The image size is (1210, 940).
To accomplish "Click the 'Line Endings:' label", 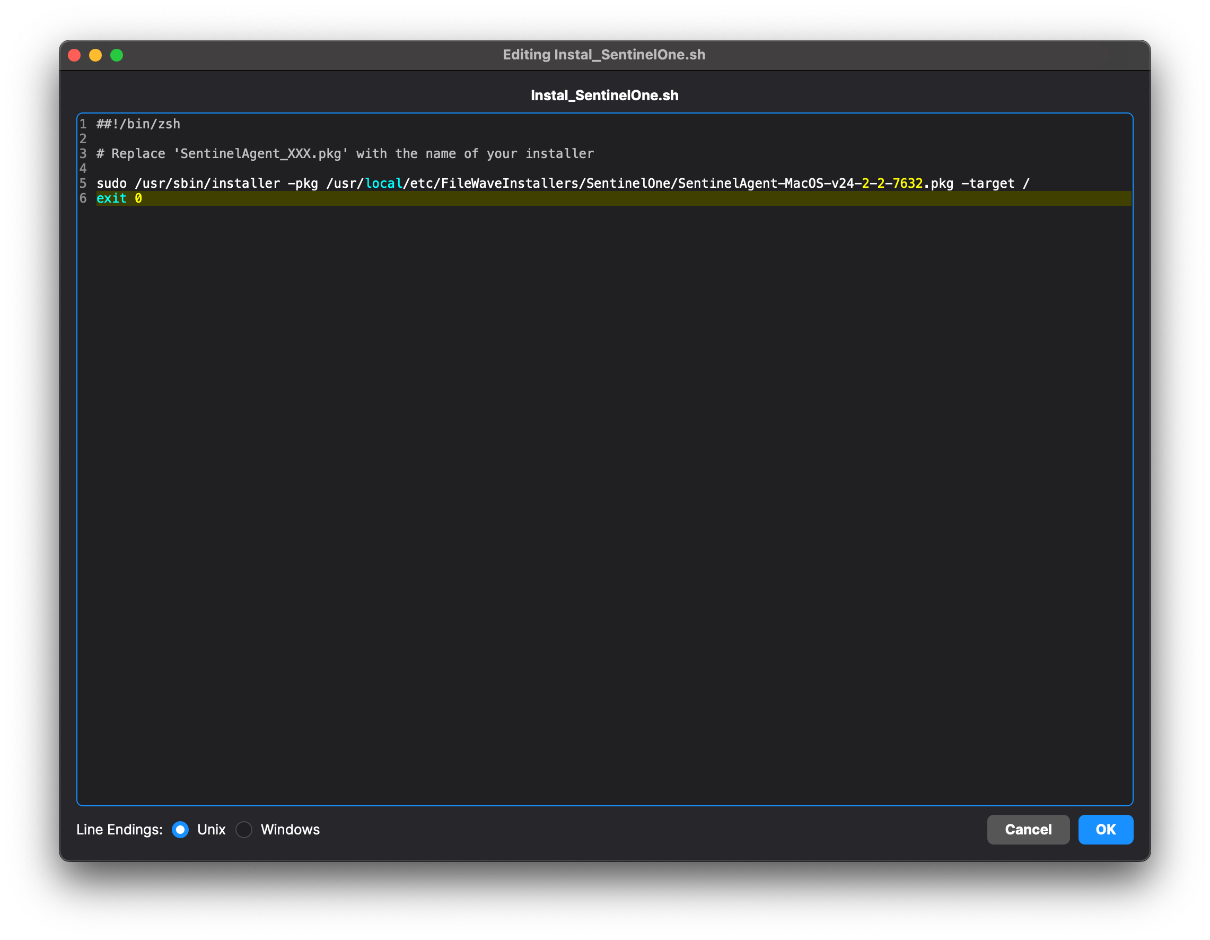I will point(120,830).
